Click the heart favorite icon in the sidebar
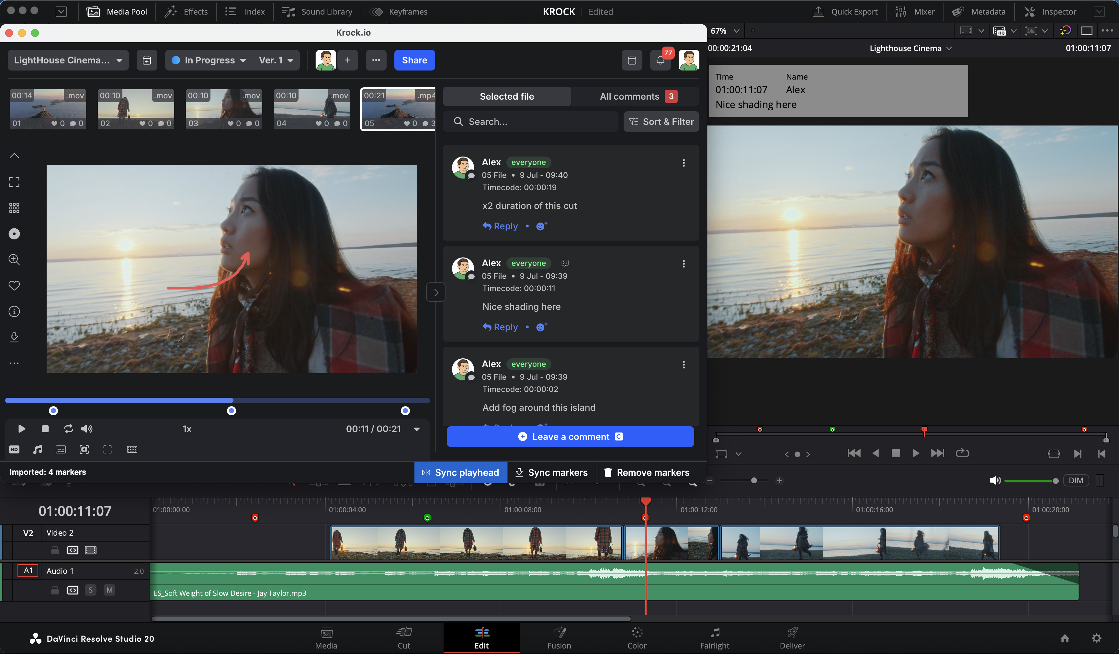 point(14,286)
